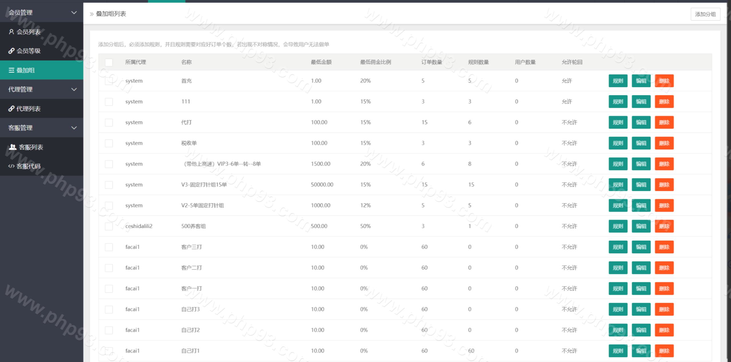
Task: Click the link icon next to 会员等级
Action: (11, 51)
